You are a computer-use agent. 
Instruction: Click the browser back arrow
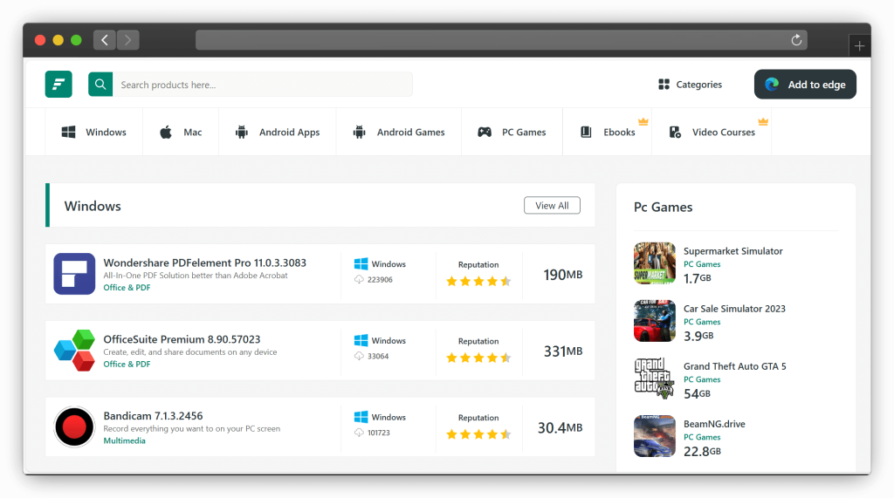coord(105,40)
